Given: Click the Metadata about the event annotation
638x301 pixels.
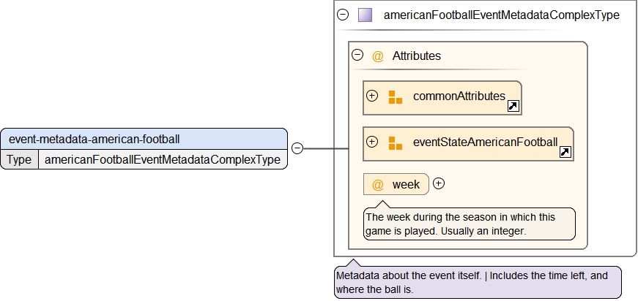Looking at the screenshot, I should click(477, 283).
